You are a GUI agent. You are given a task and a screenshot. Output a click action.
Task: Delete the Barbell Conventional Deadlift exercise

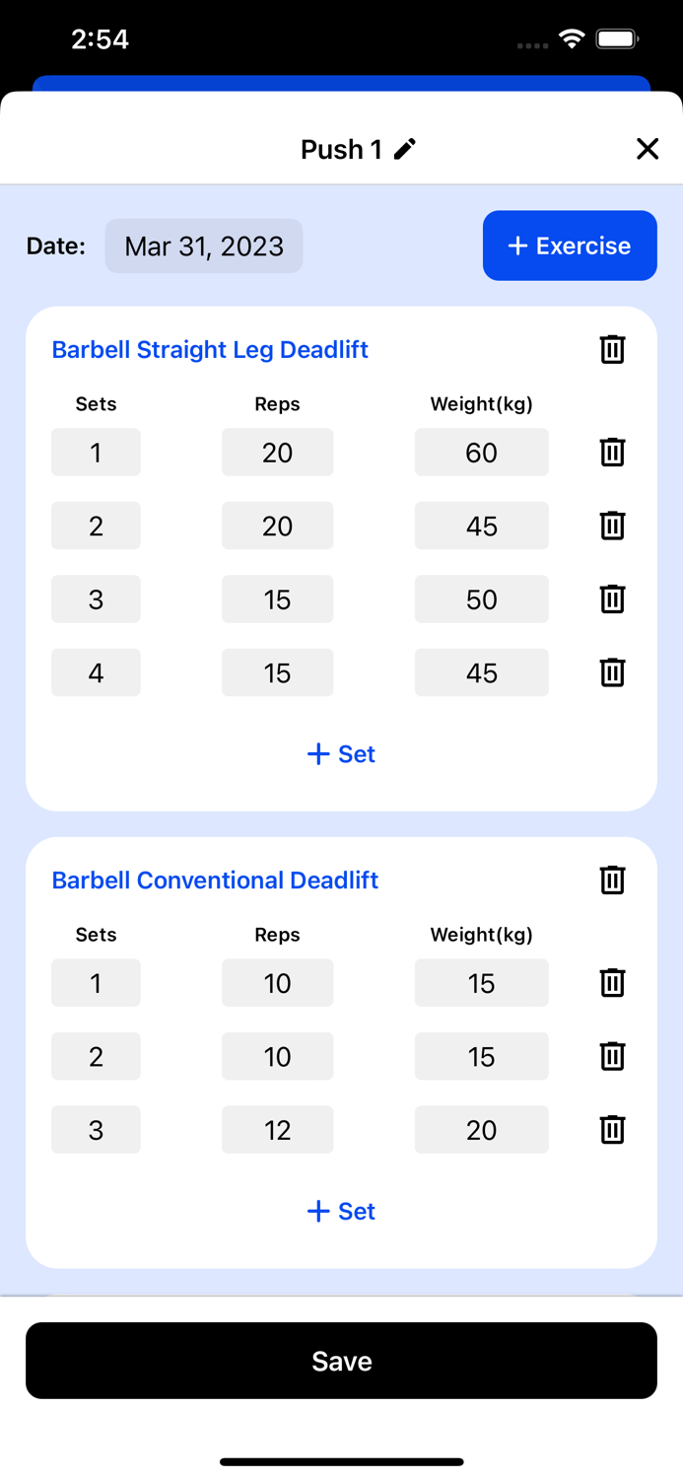[612, 880]
